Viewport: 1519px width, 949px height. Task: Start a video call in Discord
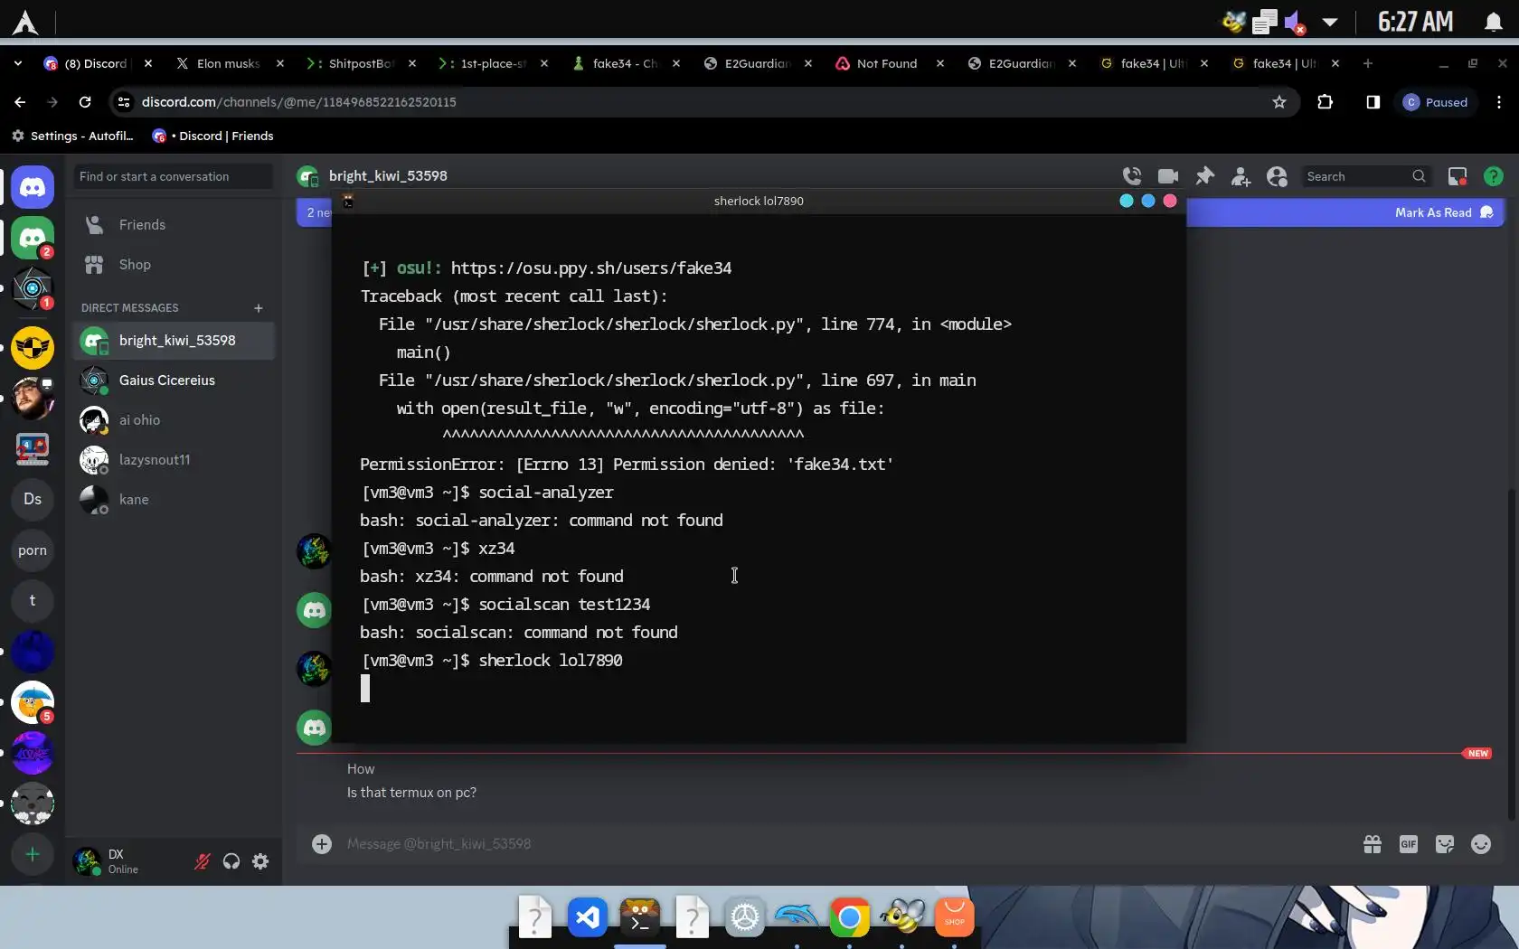tap(1168, 176)
